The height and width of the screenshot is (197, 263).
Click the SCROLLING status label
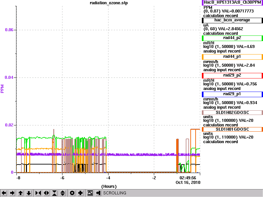pos(115,193)
